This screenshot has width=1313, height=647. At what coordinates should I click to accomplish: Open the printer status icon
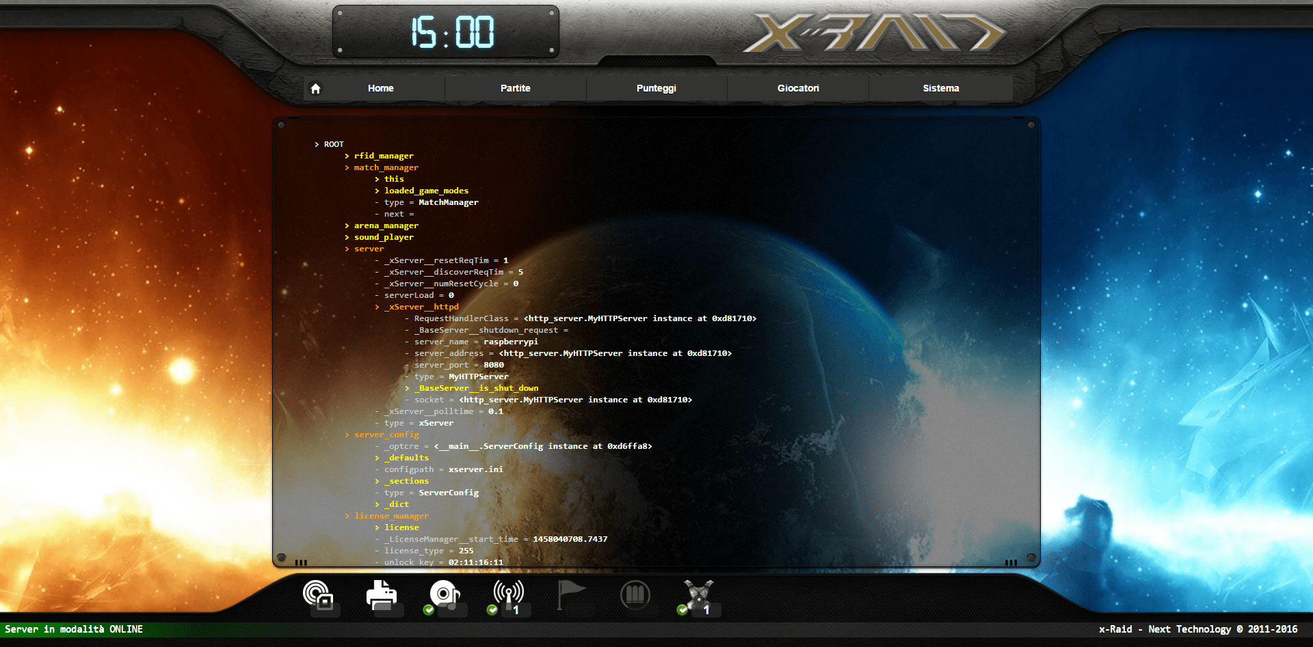tap(382, 594)
